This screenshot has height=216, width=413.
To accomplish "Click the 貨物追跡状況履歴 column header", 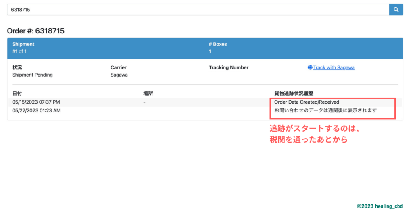I will coord(294,93).
